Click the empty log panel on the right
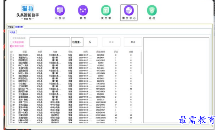The width and height of the screenshot is (218, 130). click(x=176, y=80)
